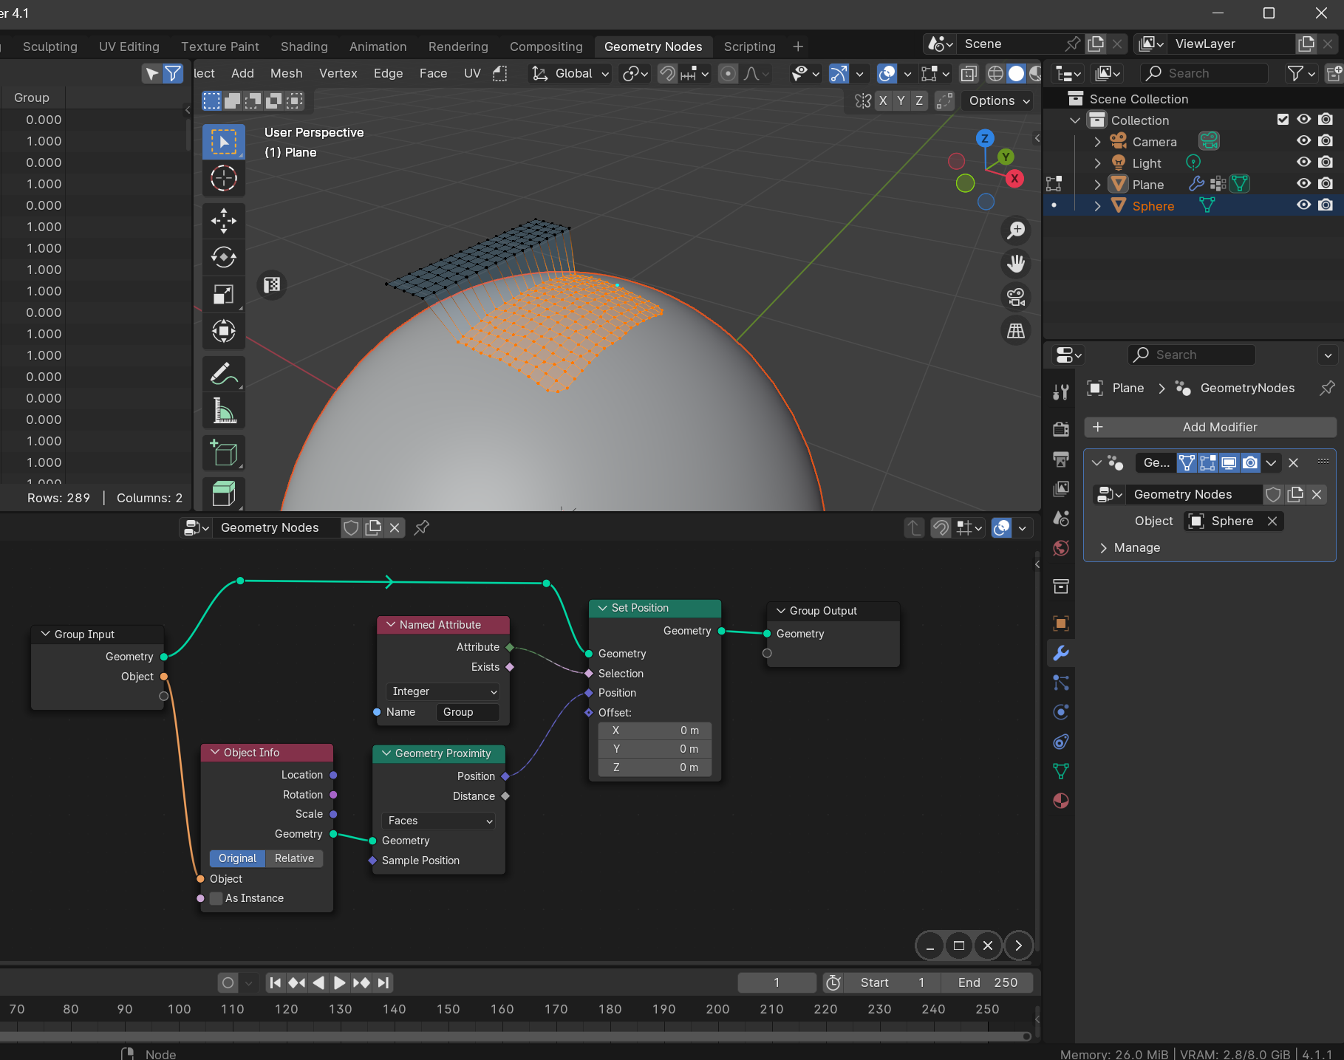Activate the Scale tool

tap(224, 294)
